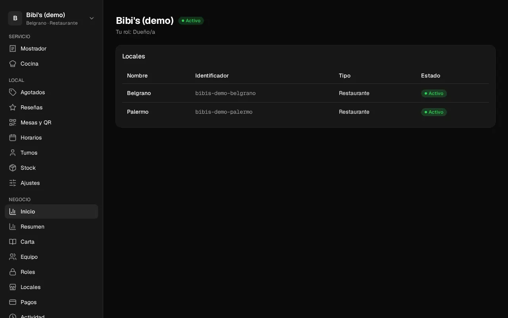Open the Palermo local row

(306, 112)
